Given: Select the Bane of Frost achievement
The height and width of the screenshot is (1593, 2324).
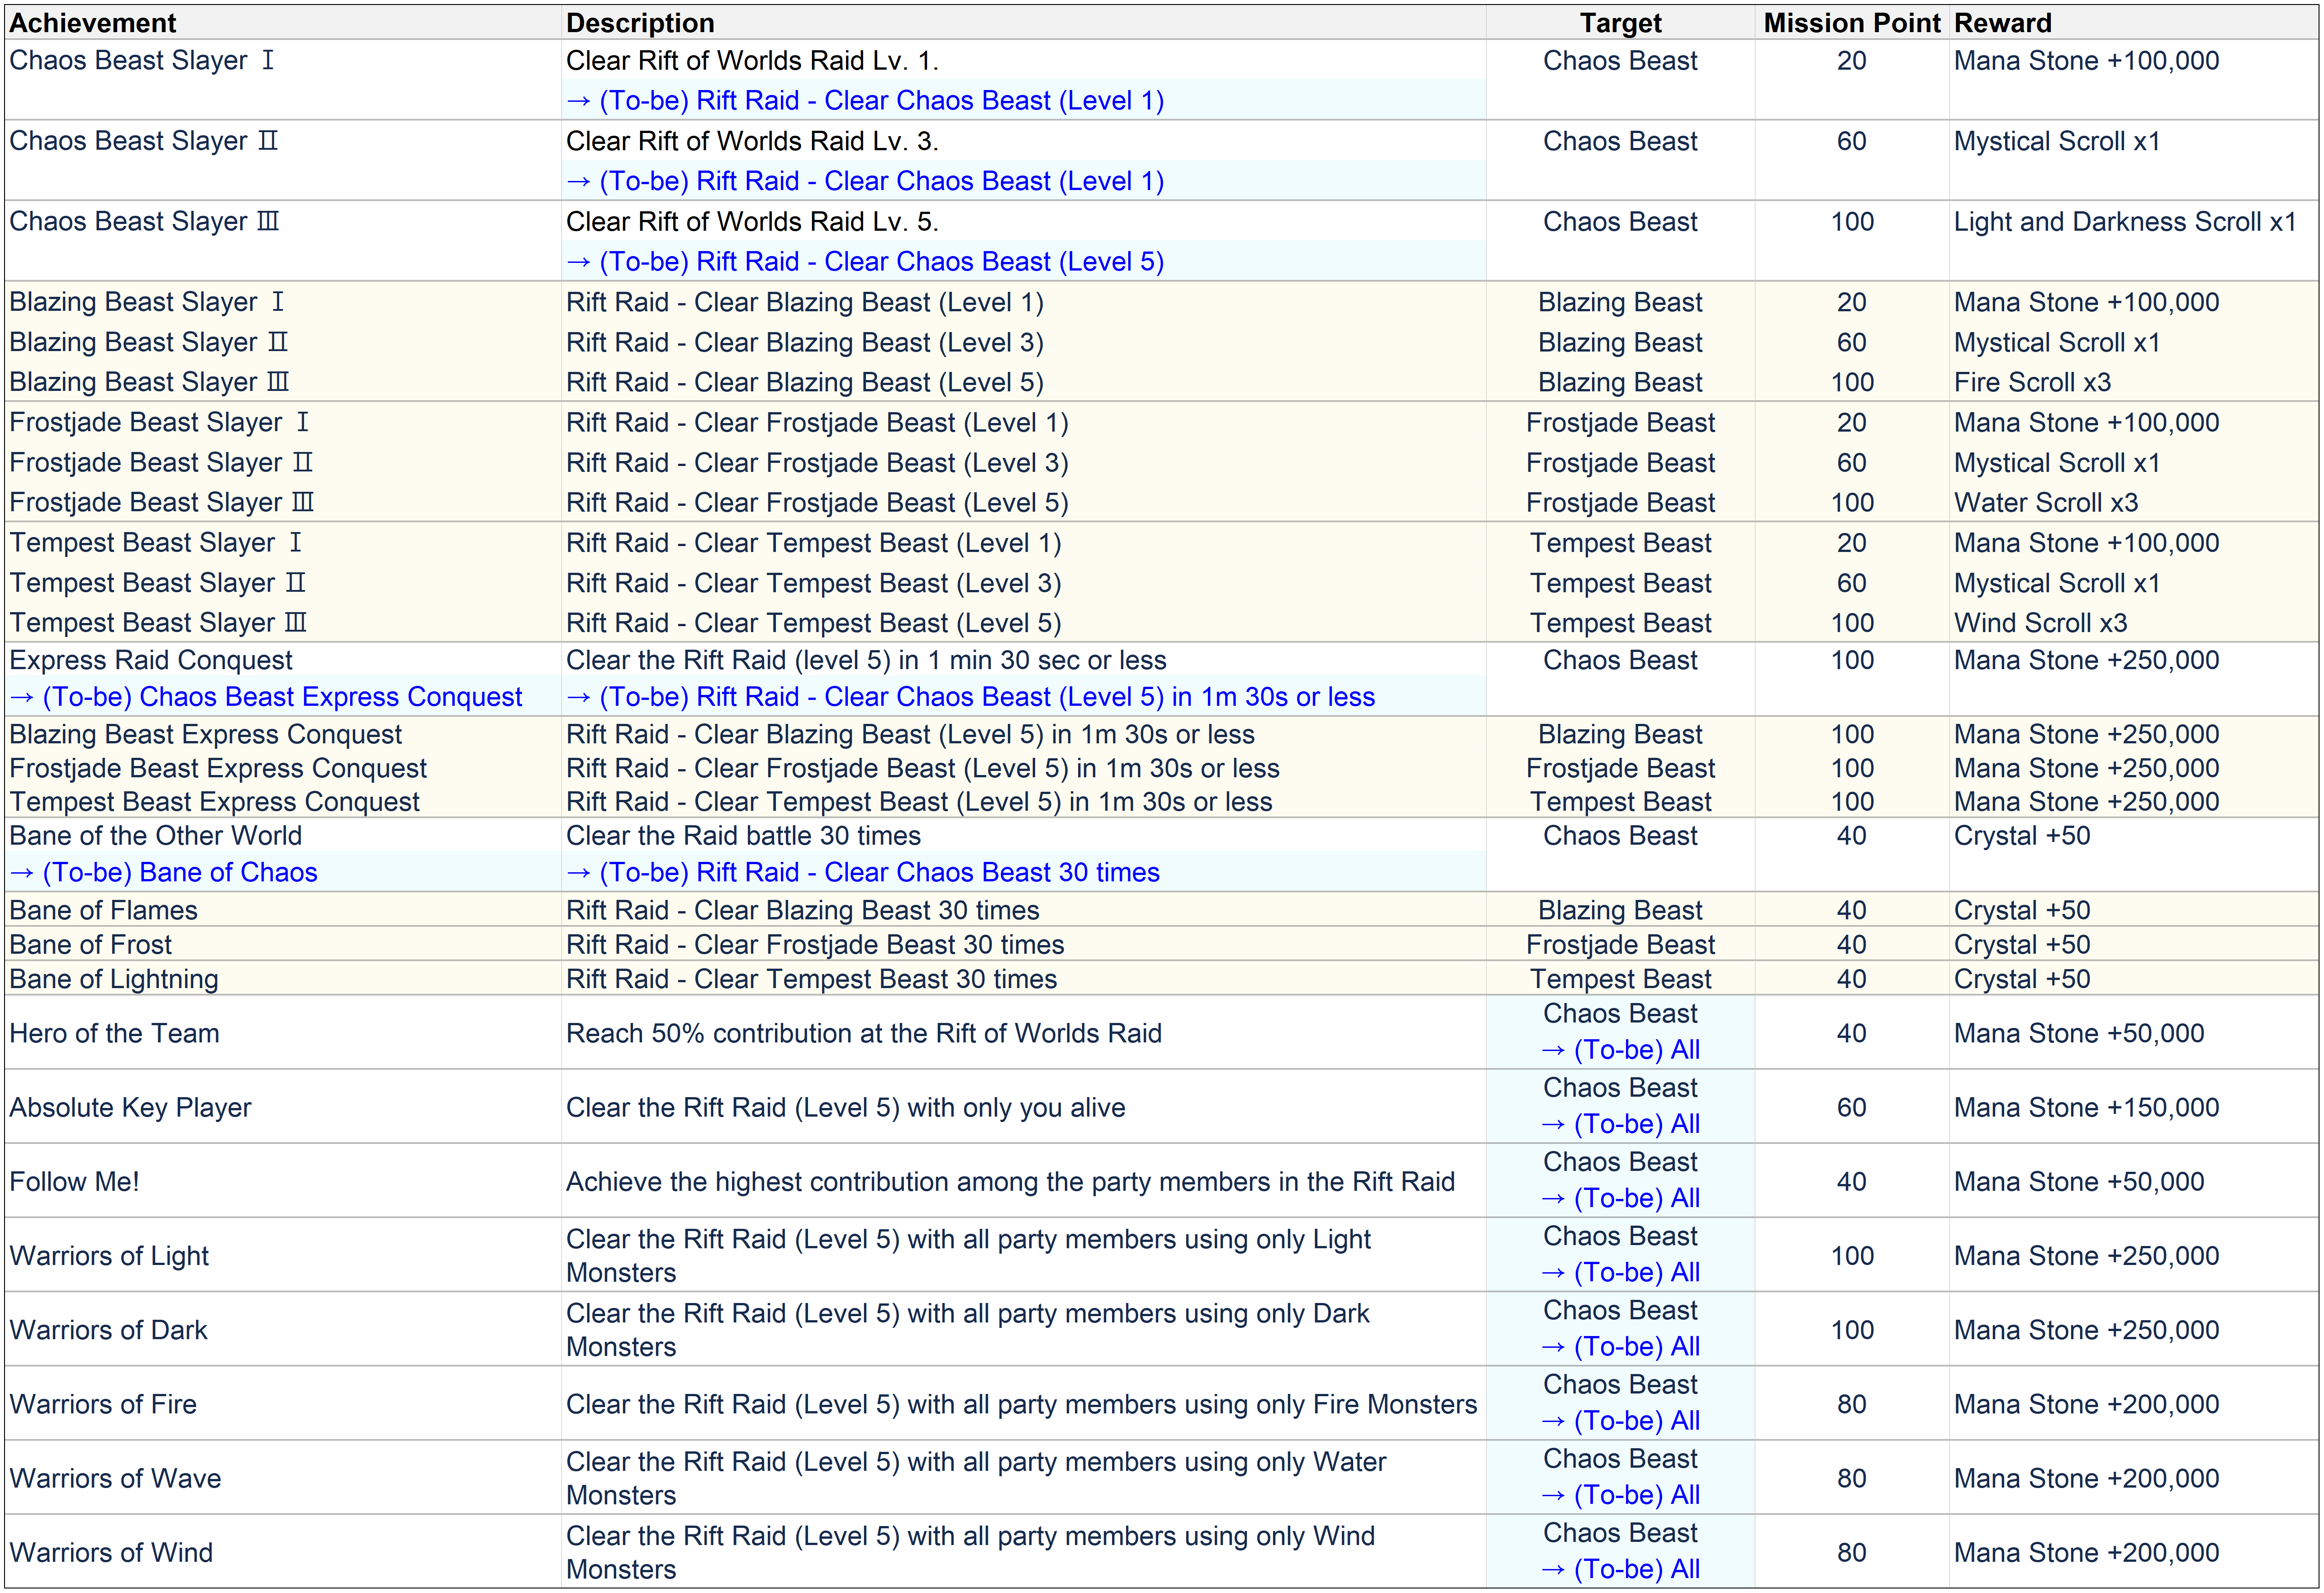Looking at the screenshot, I should click(90, 944).
